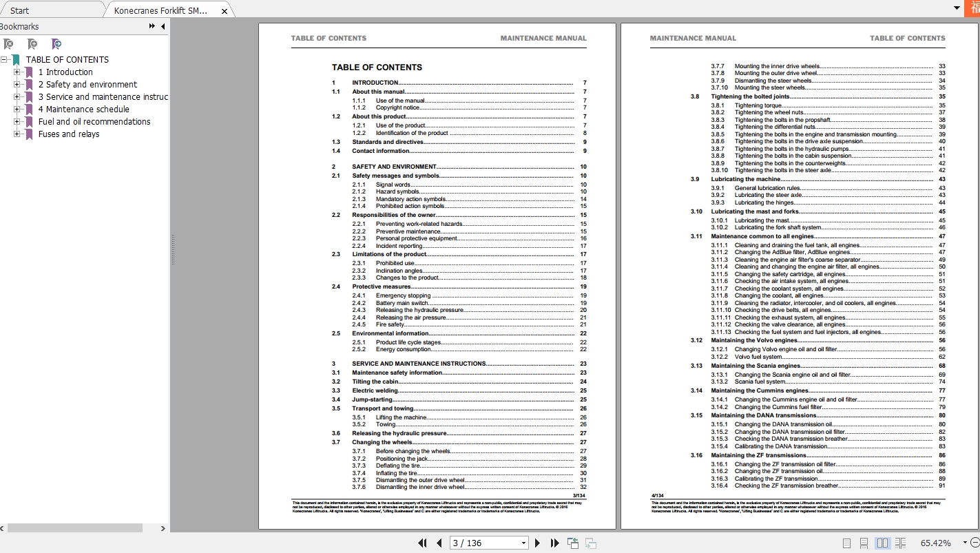The height and width of the screenshot is (553, 980).
Task: Click the panel splitter grip beside Bookmarks
Action: point(173,249)
